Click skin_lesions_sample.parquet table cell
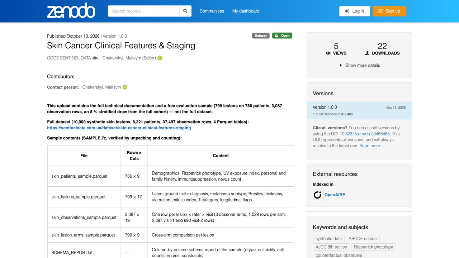Image resolution: width=459 pixels, height=258 pixels. point(84,197)
